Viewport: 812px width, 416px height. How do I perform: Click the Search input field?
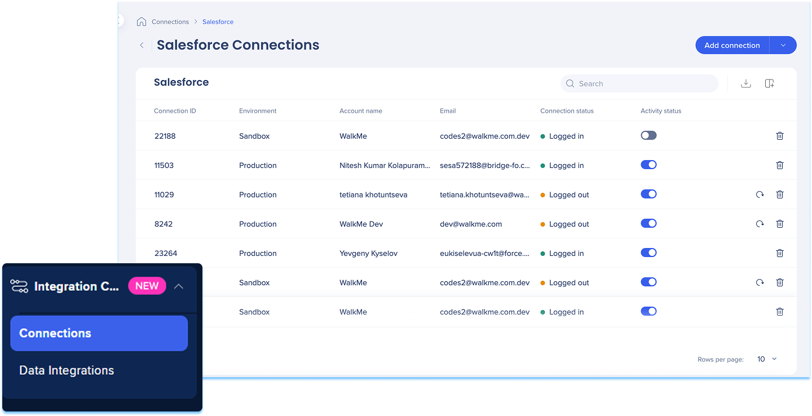[639, 83]
